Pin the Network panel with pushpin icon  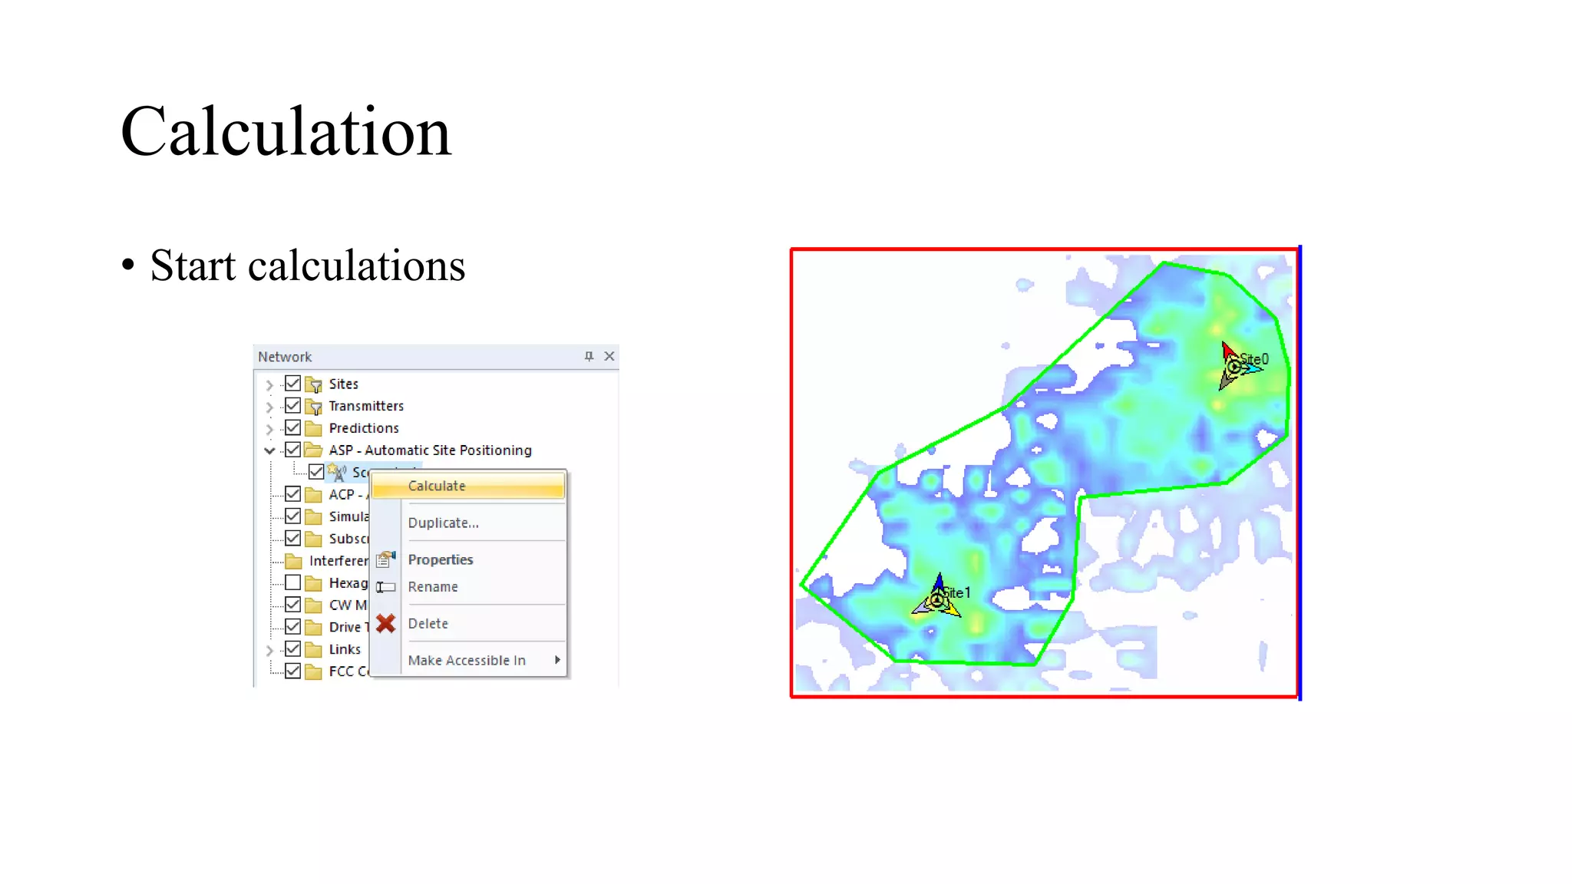point(589,356)
